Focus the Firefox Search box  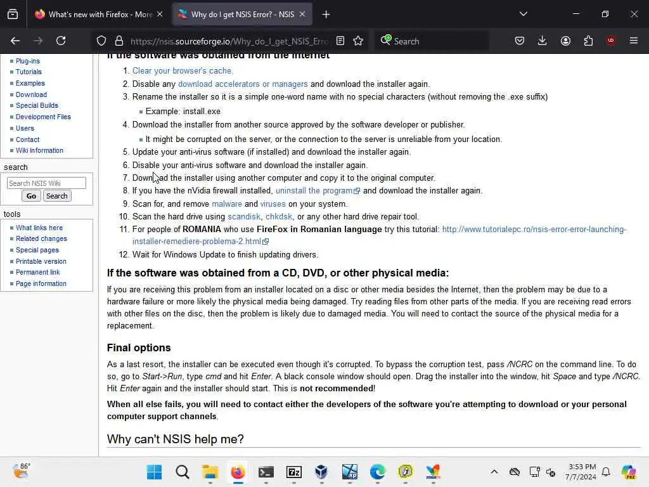pos(432,41)
